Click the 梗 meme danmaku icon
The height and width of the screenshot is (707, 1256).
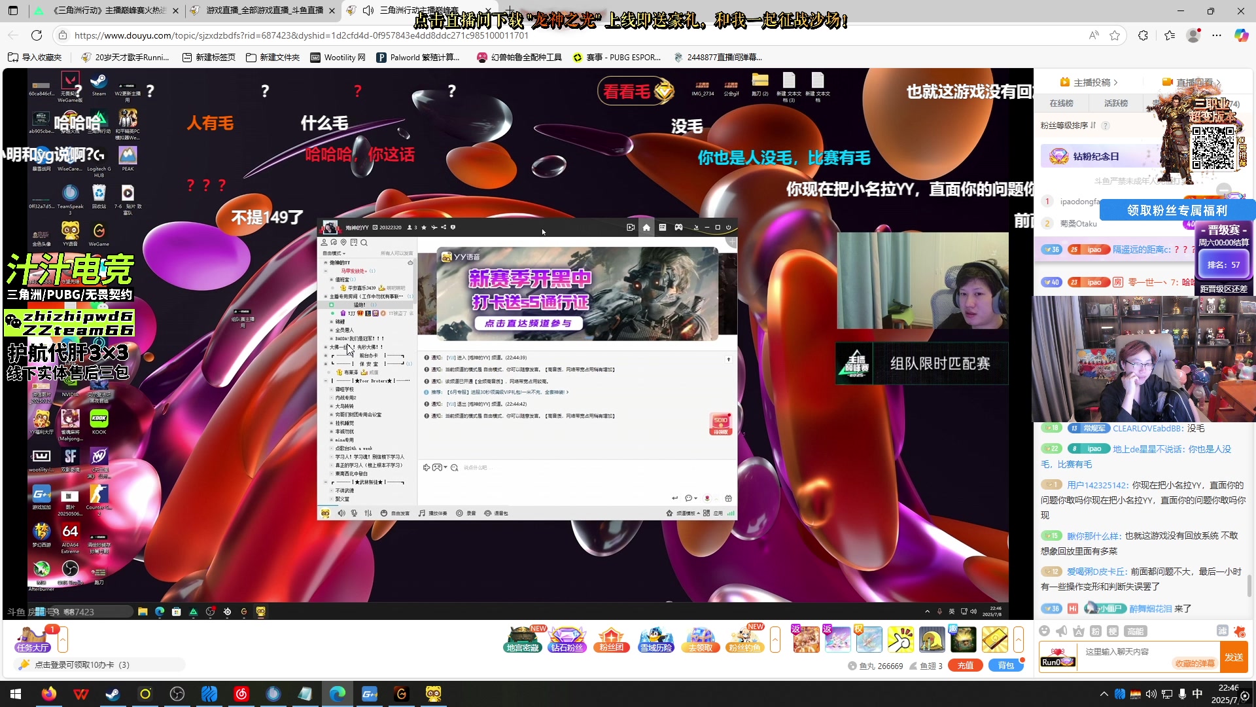(1113, 631)
